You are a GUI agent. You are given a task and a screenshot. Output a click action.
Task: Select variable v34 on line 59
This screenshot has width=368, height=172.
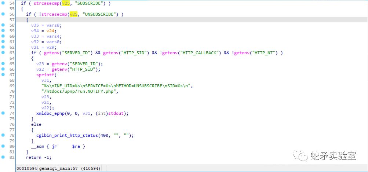pyautogui.click(x=35, y=31)
